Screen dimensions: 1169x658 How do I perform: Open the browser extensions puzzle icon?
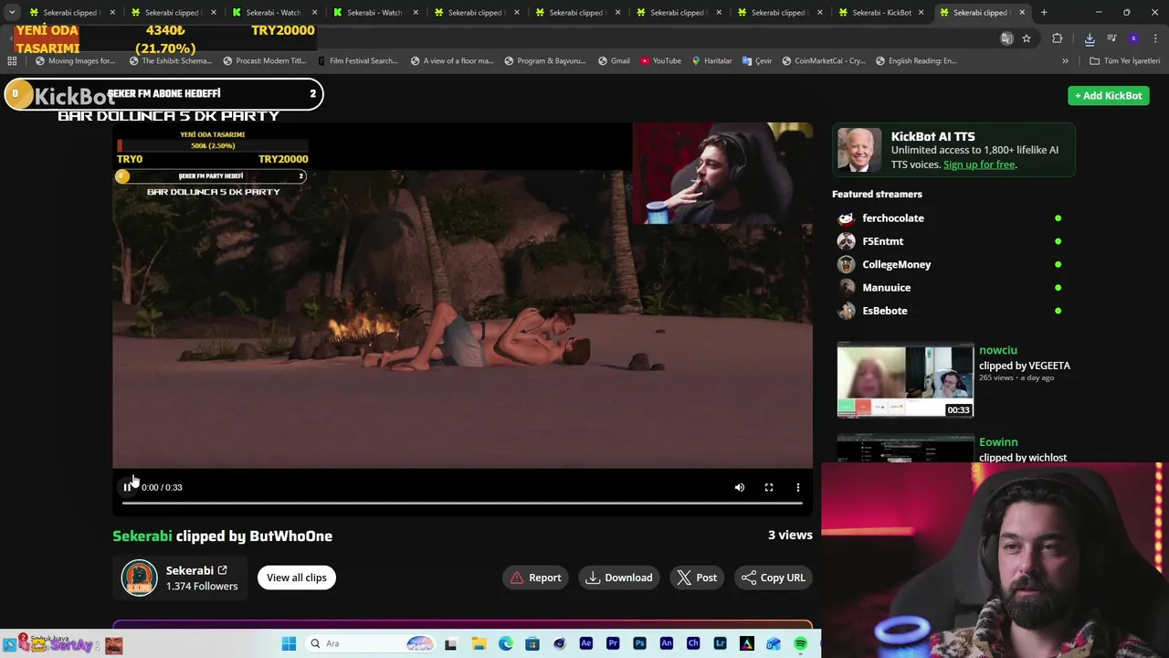(1058, 38)
